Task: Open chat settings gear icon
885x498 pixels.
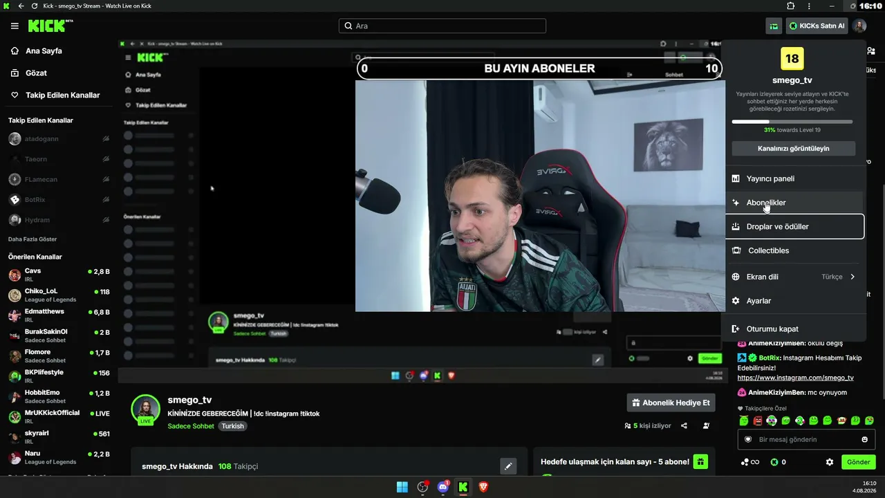Action: (830, 462)
